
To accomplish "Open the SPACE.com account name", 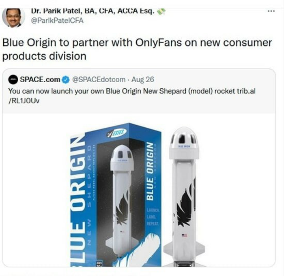I will coord(40,79).
